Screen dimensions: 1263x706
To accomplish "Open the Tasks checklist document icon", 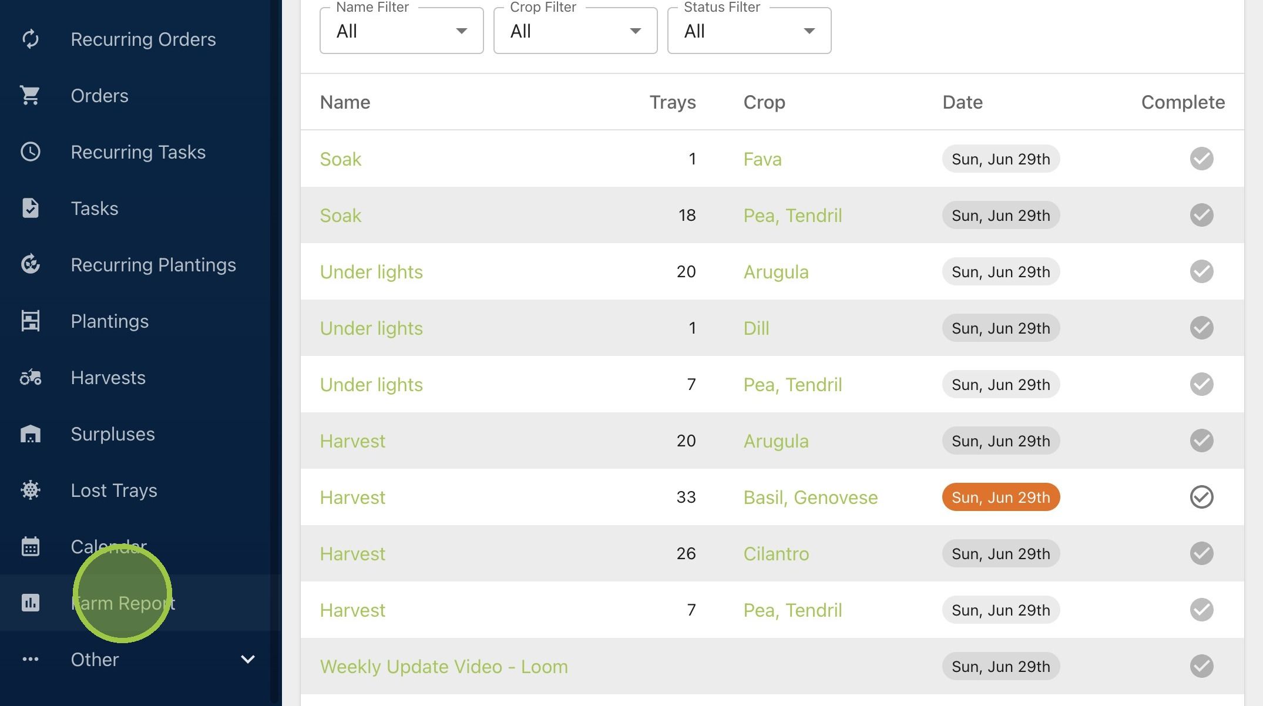I will (31, 209).
